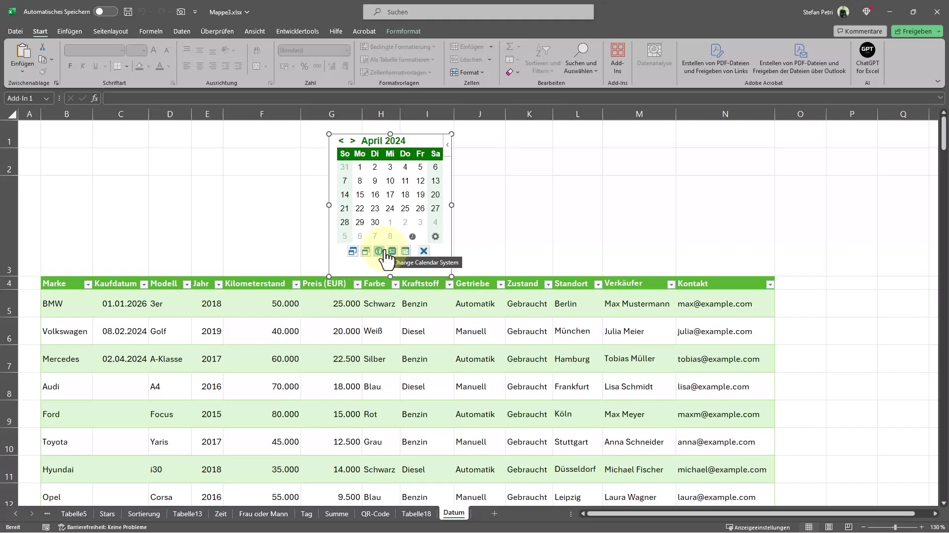Open the Start ribbon tab
Screen dimensions: 949x533
coord(40,31)
